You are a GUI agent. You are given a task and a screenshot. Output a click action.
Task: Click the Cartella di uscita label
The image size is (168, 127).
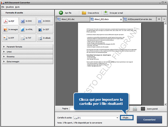click(x=65, y=118)
